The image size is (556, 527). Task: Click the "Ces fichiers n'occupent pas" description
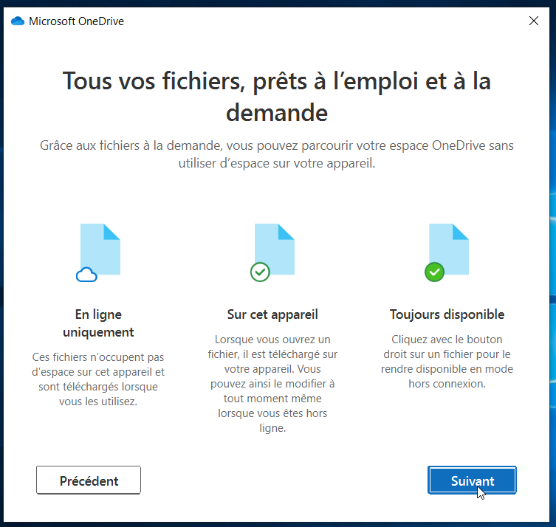98,379
